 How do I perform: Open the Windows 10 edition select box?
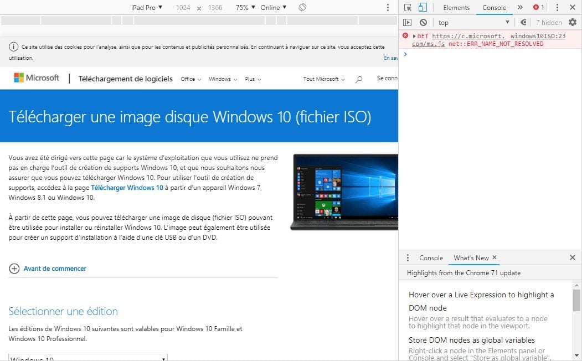click(x=88, y=358)
